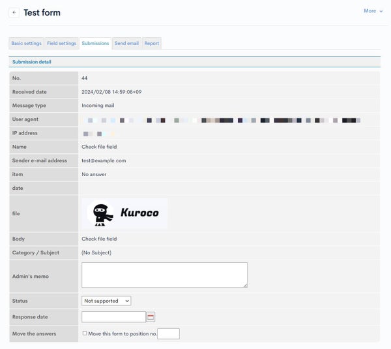
Task: Click into the Admin's memo text area
Action: (165, 275)
